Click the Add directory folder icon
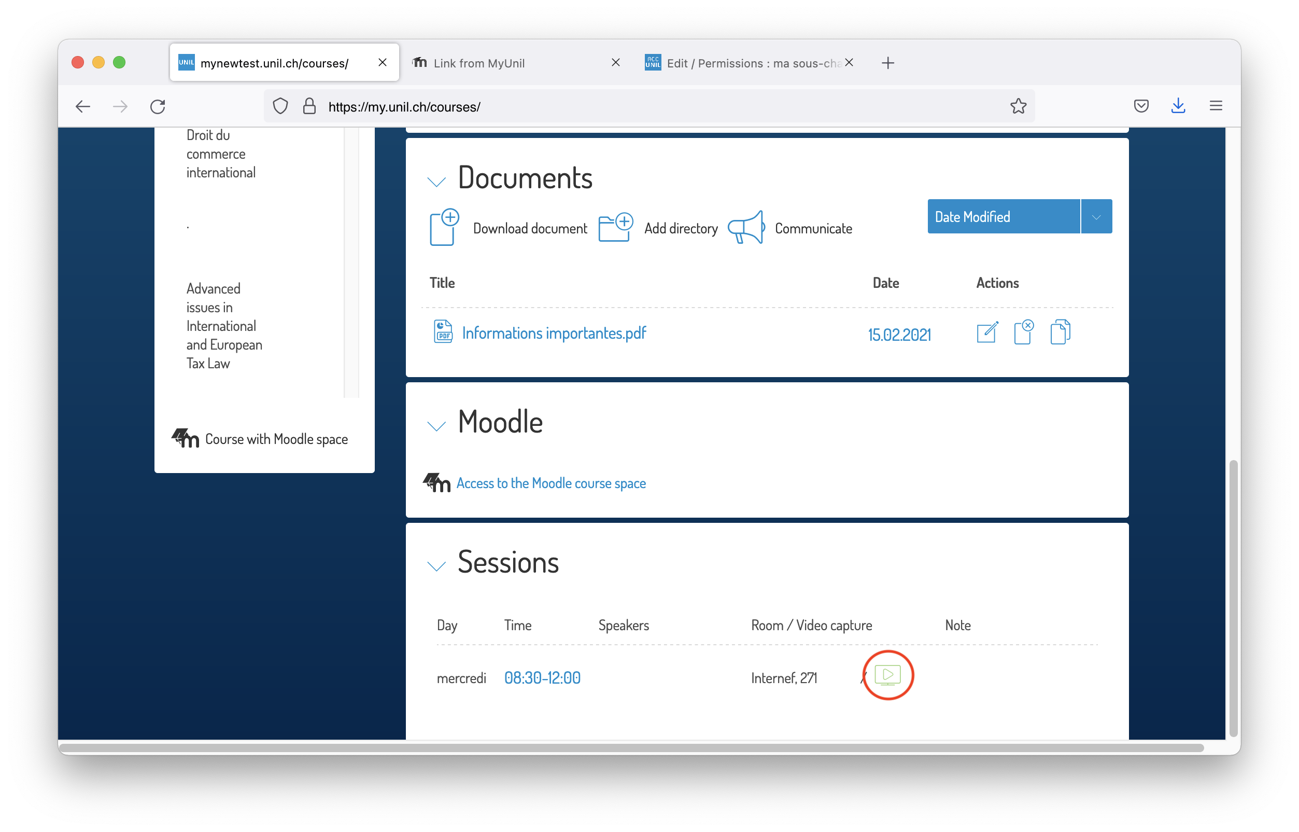The image size is (1299, 832). click(x=615, y=227)
